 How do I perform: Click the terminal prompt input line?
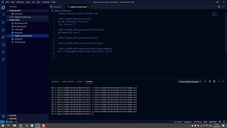(93, 114)
